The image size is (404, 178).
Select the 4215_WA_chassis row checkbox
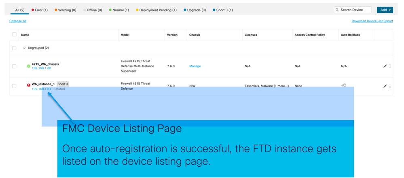coord(15,66)
